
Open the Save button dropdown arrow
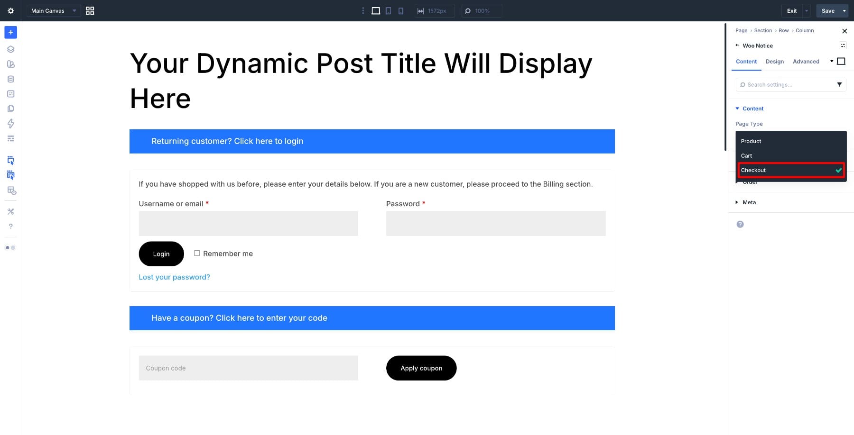coord(844,10)
